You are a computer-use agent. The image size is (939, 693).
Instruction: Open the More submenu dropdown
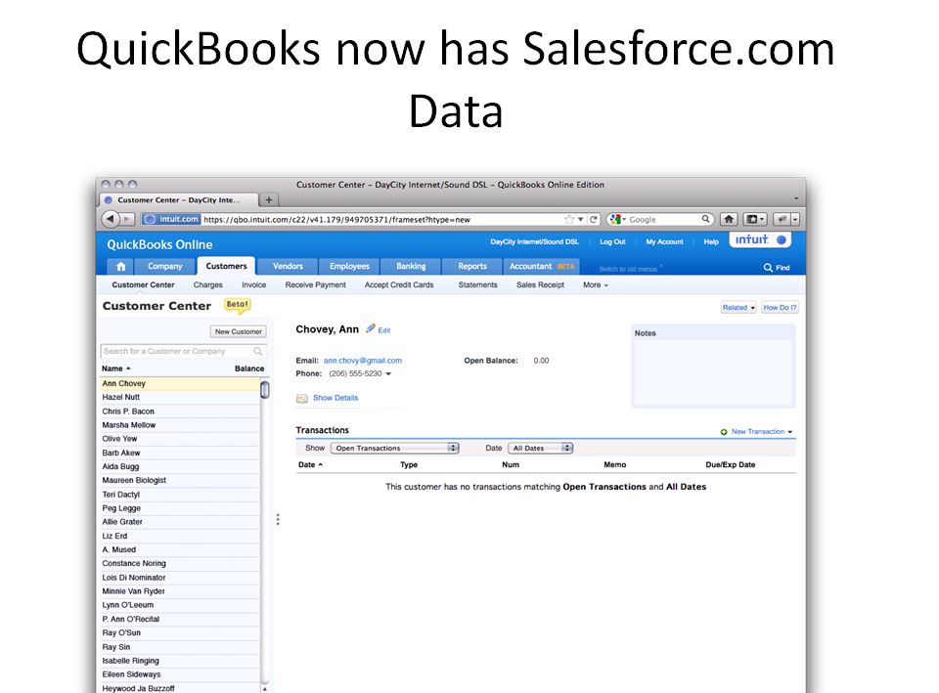[596, 284]
